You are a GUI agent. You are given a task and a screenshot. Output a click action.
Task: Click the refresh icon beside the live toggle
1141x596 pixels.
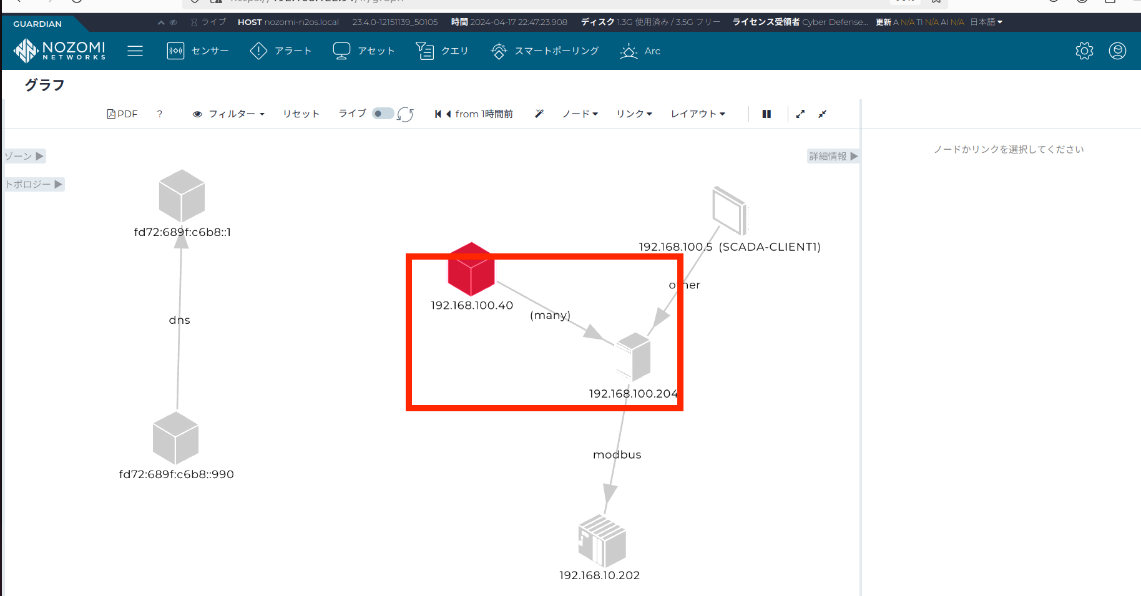406,114
